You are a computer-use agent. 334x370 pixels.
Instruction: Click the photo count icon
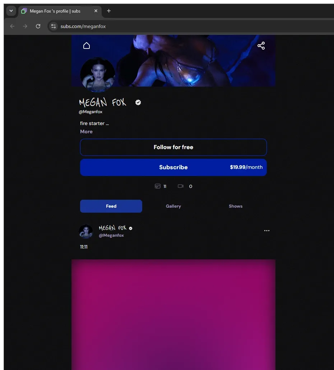point(158,186)
